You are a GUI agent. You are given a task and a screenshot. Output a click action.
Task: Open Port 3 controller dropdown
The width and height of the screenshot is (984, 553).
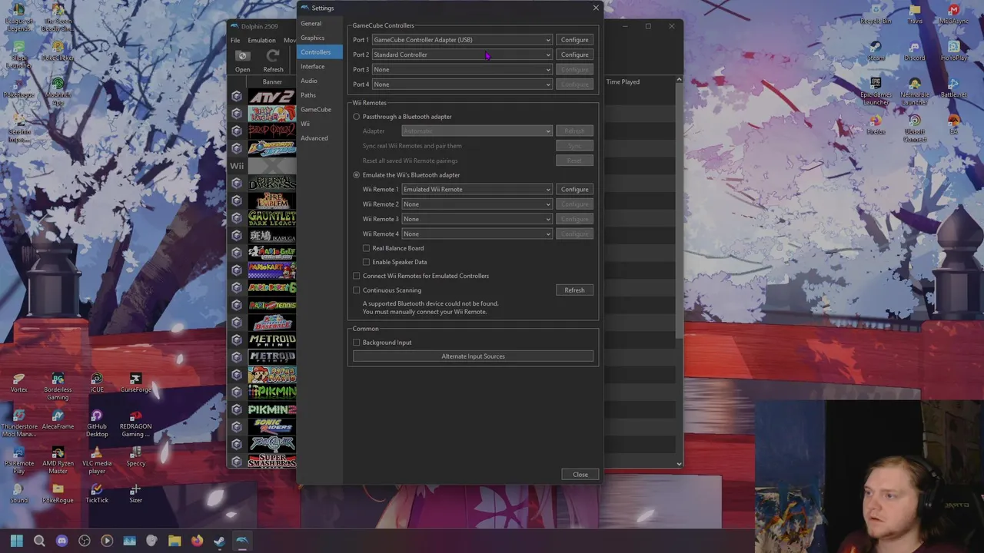coord(462,69)
